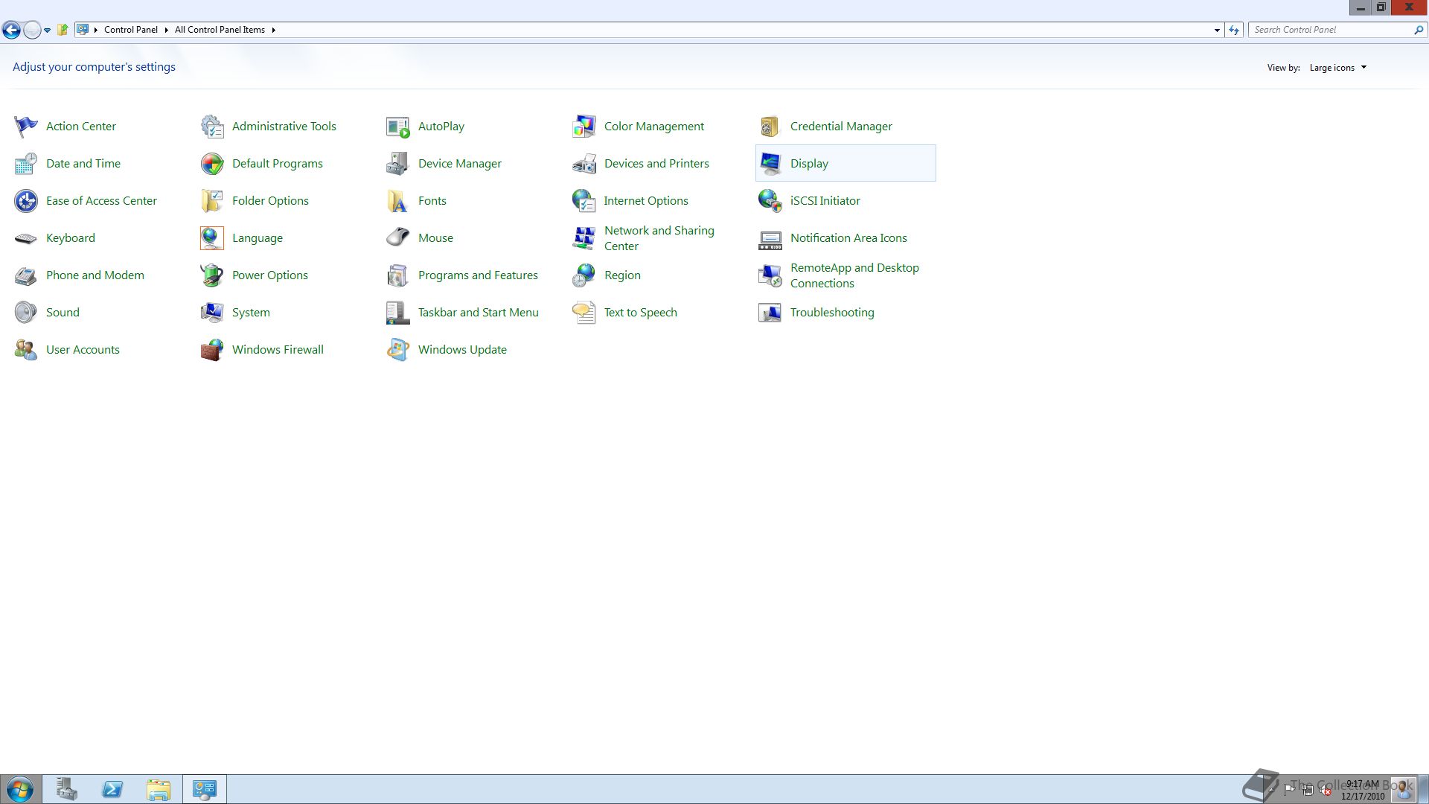1429x804 pixels.
Task: Open the Default Programs icon
Action: pos(212,164)
